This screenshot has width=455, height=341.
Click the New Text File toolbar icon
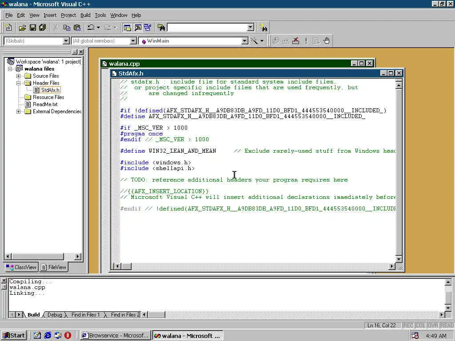click(9, 28)
